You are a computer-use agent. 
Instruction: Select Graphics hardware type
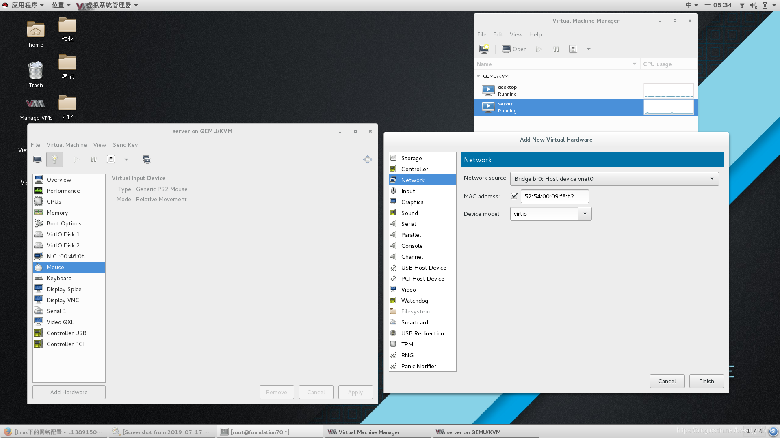422,202
